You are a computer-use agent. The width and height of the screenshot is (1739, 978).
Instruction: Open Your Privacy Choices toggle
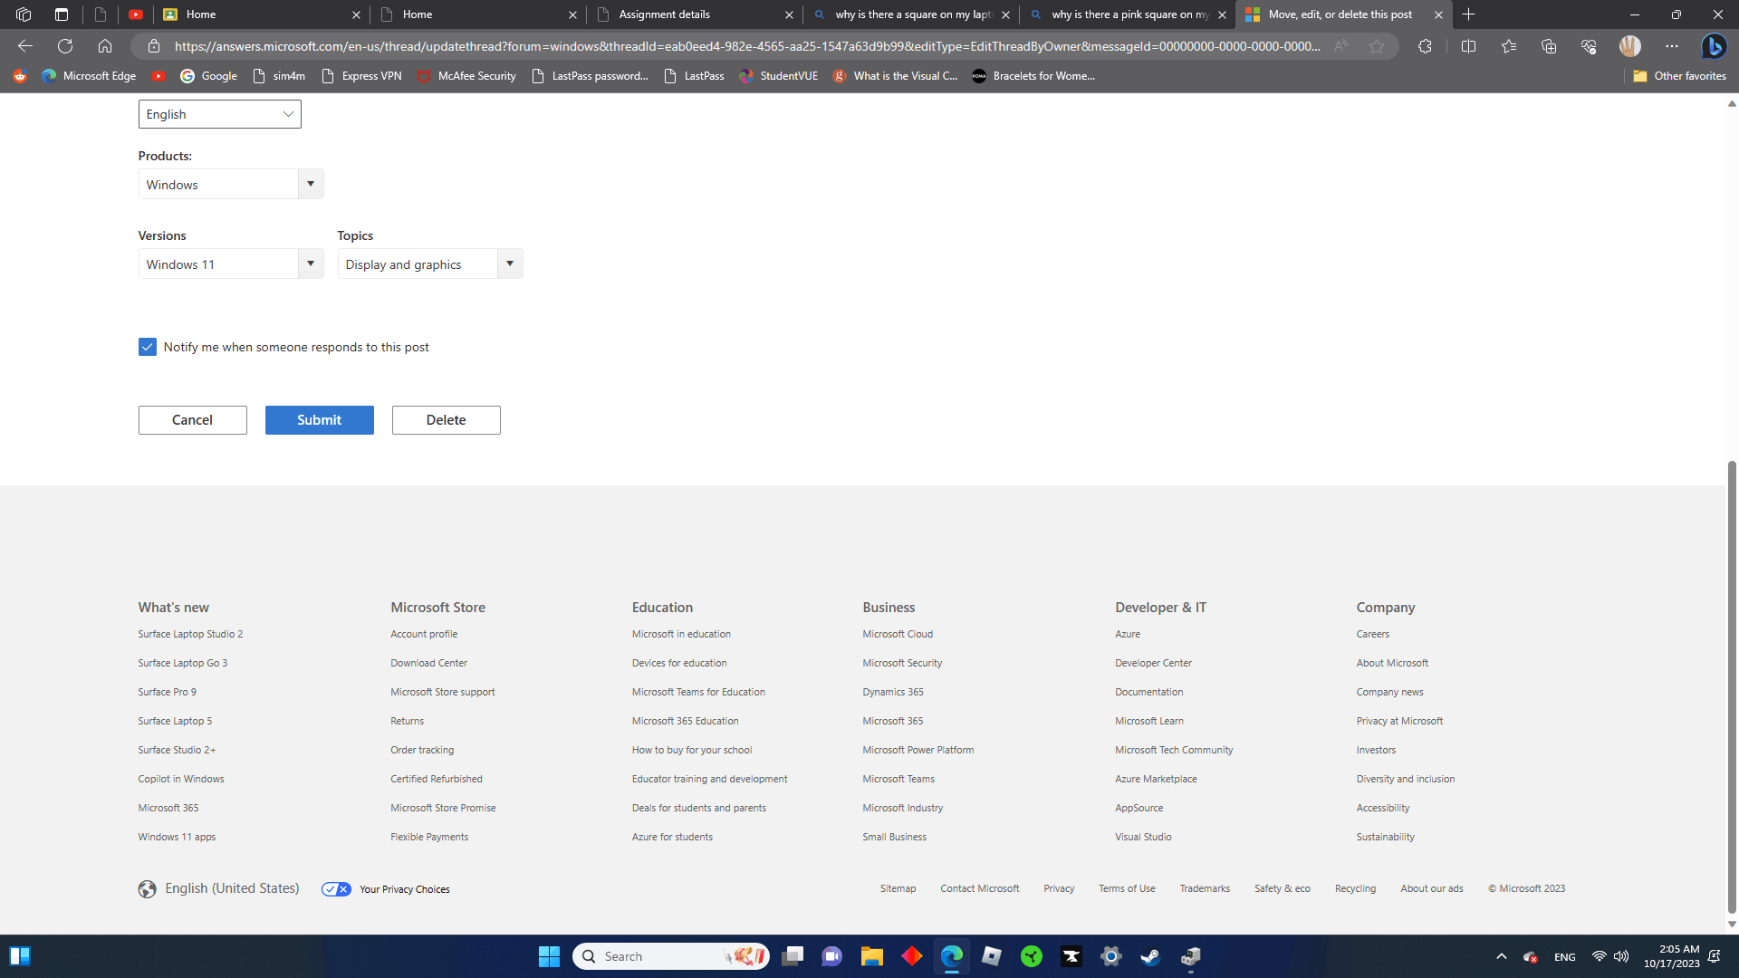tap(336, 888)
